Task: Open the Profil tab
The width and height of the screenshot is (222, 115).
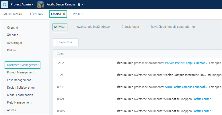Action: [x=78, y=14]
